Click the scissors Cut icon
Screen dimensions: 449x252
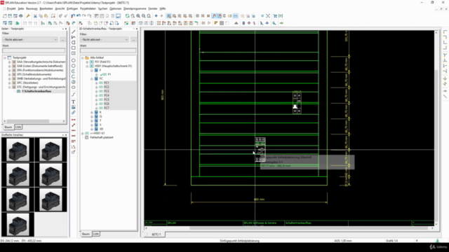point(35,16)
